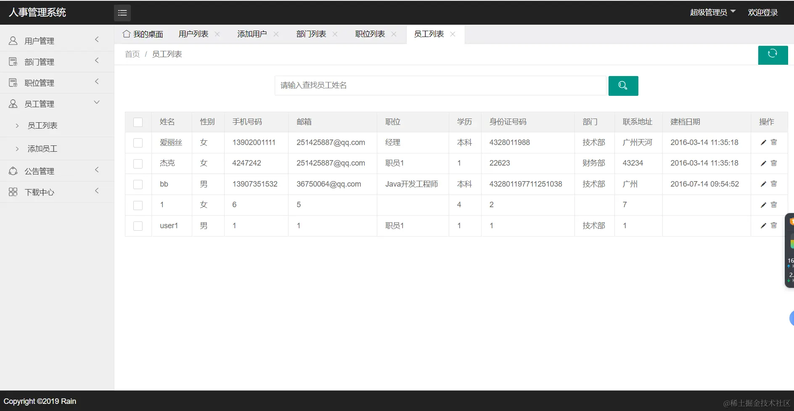Click the 财务部 department cell
Image resolution: width=794 pixels, height=411 pixels.
click(594, 163)
